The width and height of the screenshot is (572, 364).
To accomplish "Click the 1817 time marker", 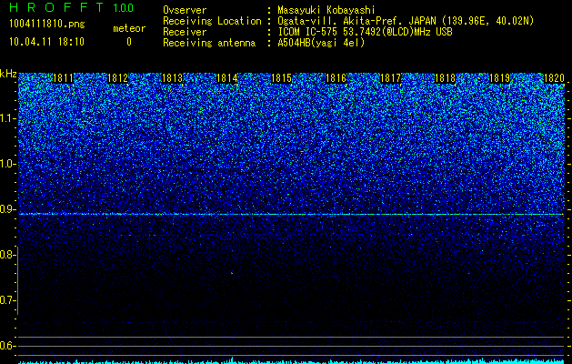I will pyautogui.click(x=390, y=78).
